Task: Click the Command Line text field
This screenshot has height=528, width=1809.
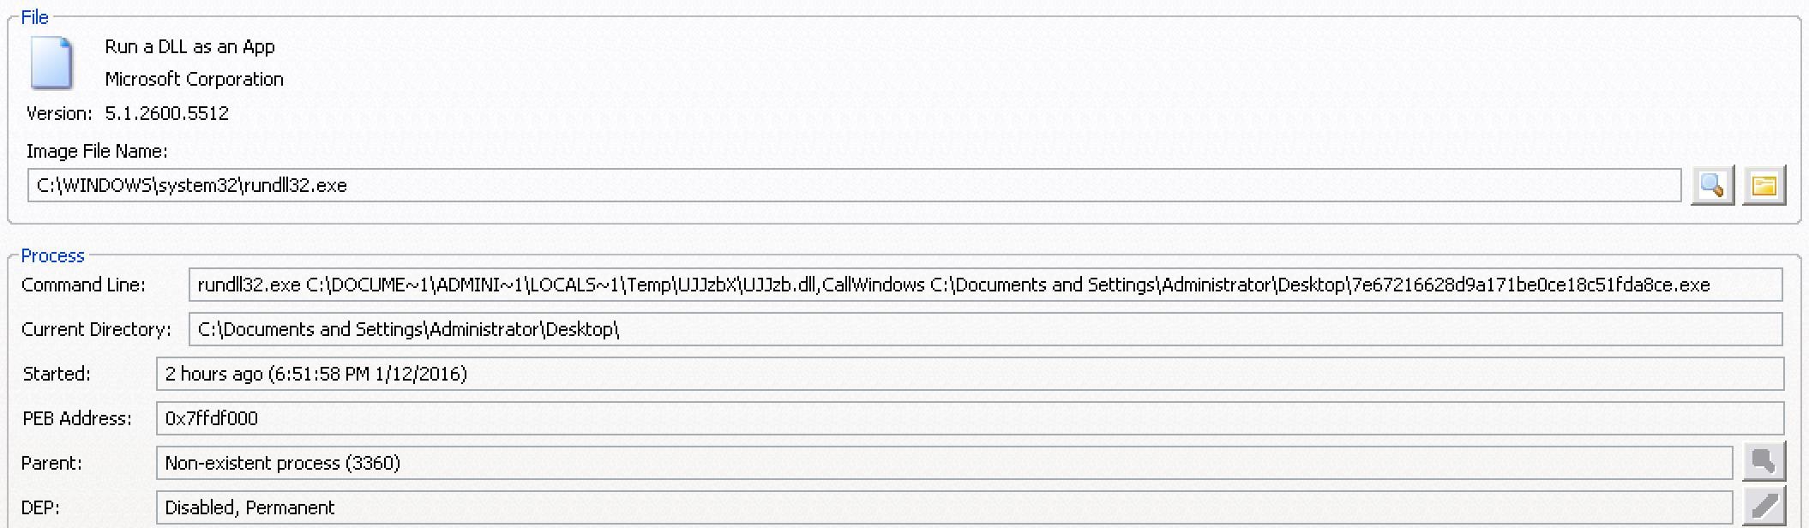Action: click(985, 285)
